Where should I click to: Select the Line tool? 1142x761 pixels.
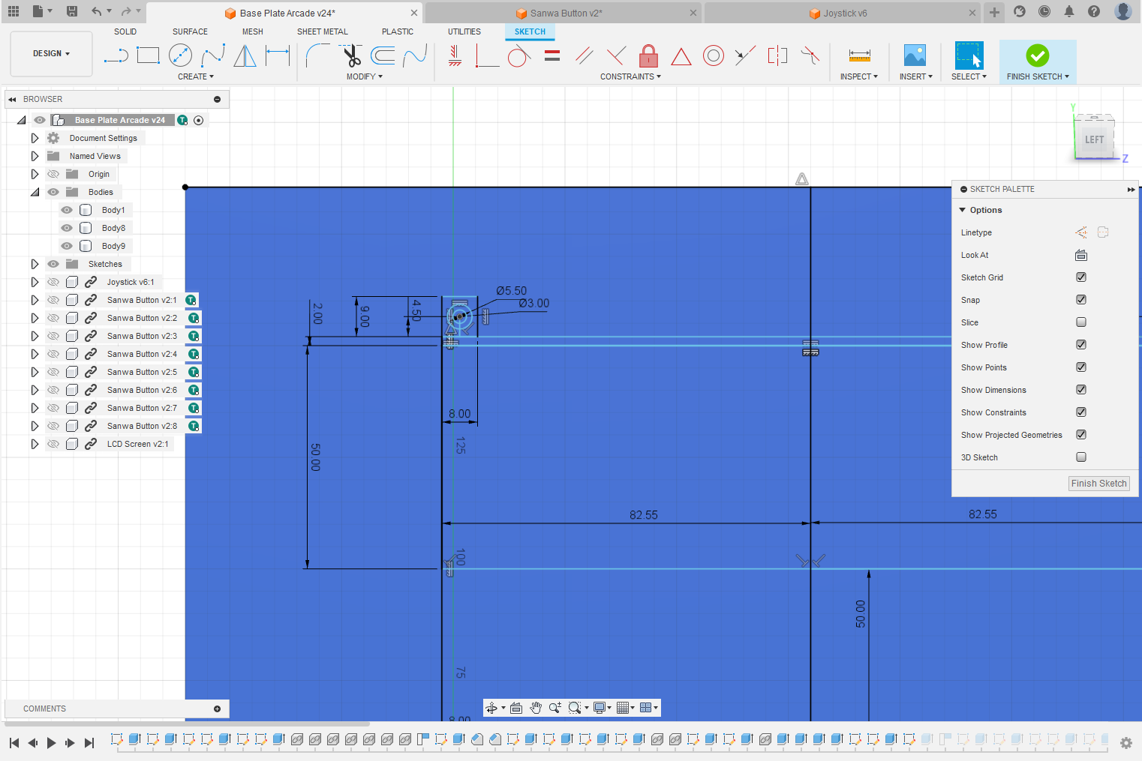(x=116, y=55)
